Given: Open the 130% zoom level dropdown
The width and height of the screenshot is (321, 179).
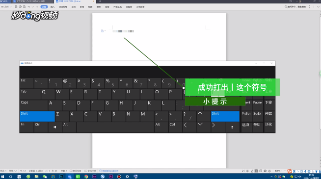Looking at the screenshot, I should tap(278, 171).
